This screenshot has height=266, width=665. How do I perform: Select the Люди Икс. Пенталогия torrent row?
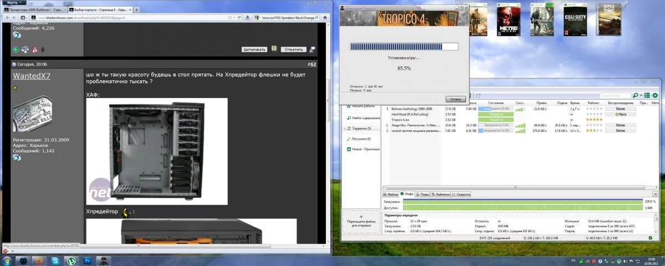[x=521, y=125]
